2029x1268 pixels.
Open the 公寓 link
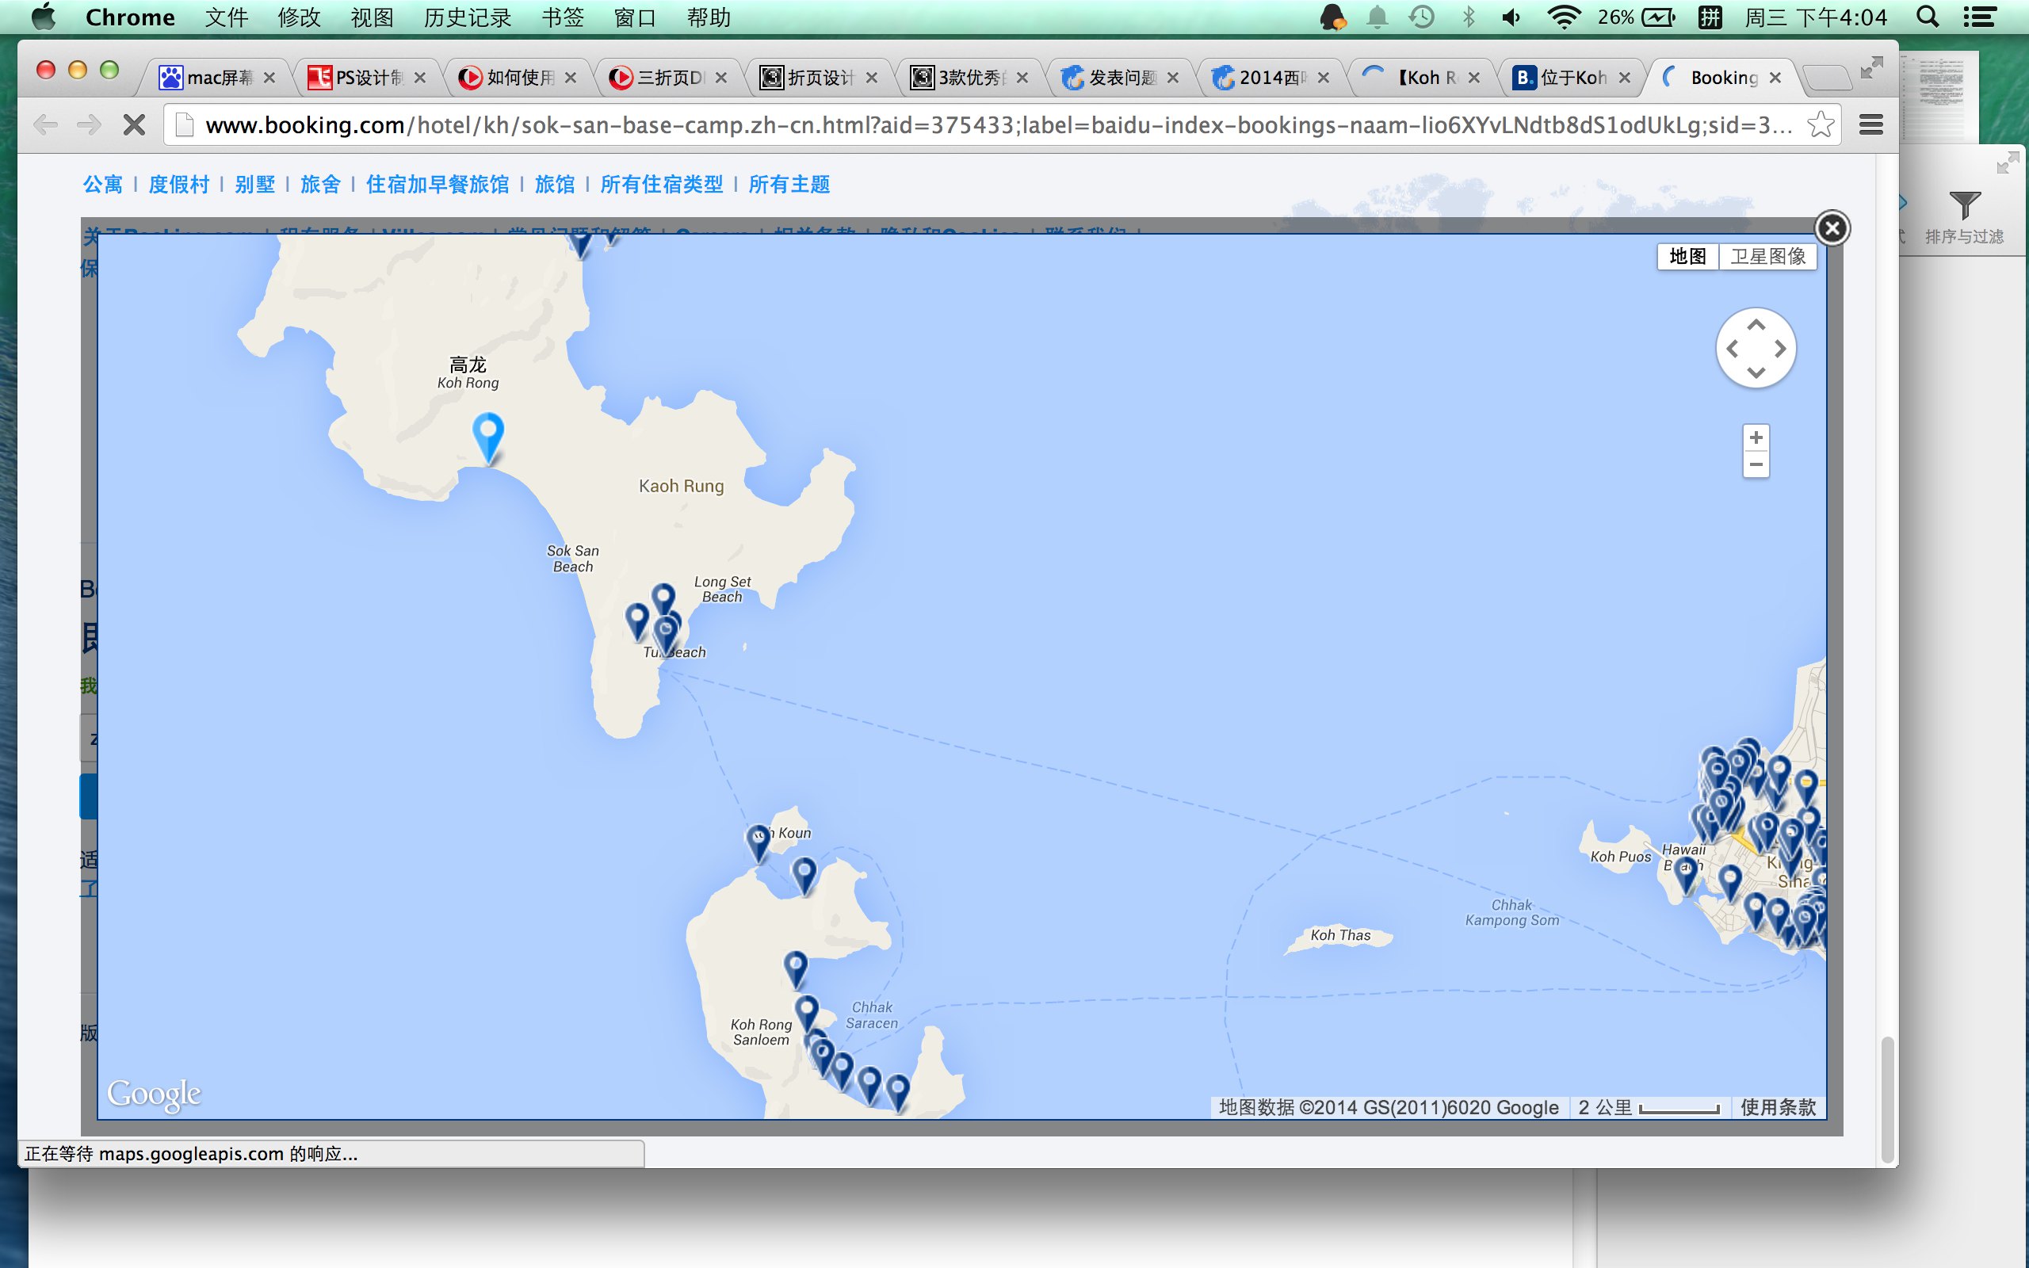(x=102, y=185)
